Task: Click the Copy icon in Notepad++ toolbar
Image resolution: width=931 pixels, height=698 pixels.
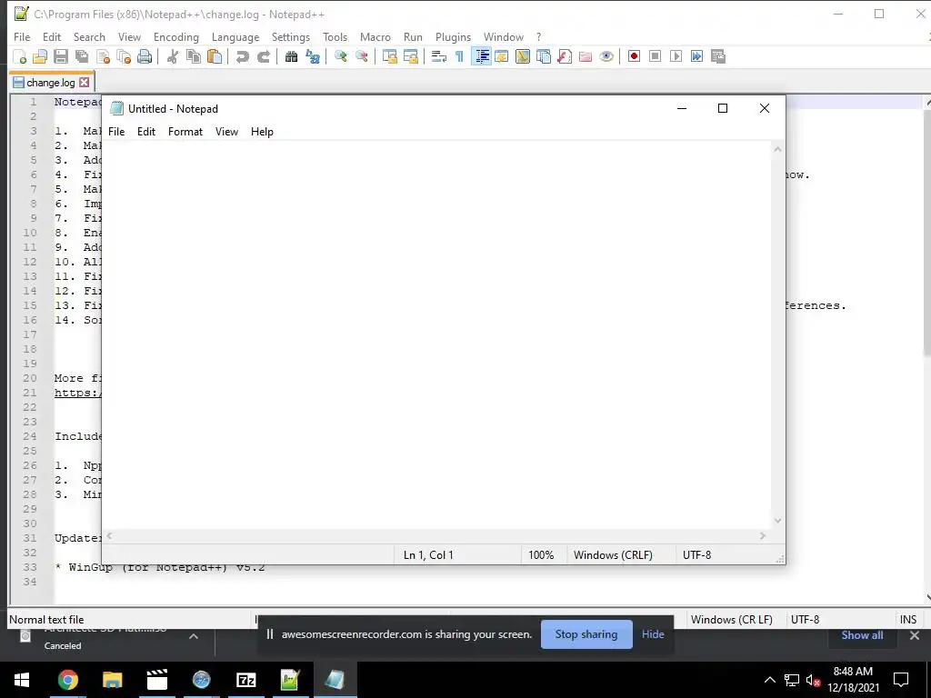Action: [x=194, y=56]
